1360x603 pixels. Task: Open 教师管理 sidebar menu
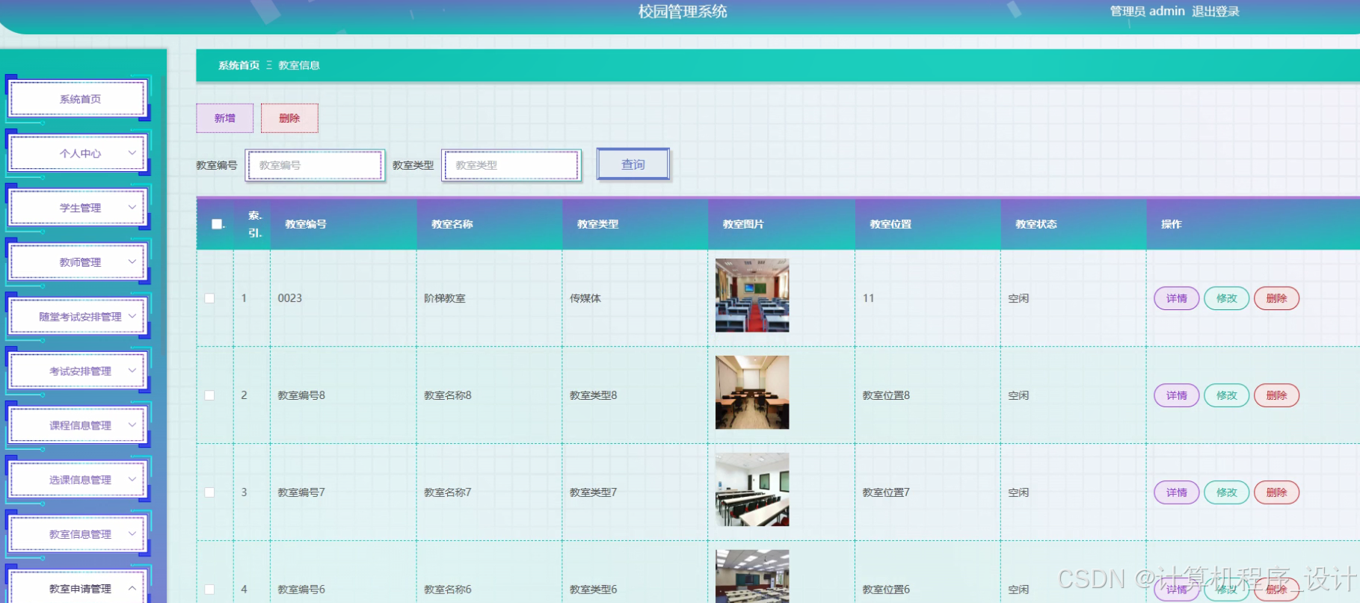(x=79, y=262)
